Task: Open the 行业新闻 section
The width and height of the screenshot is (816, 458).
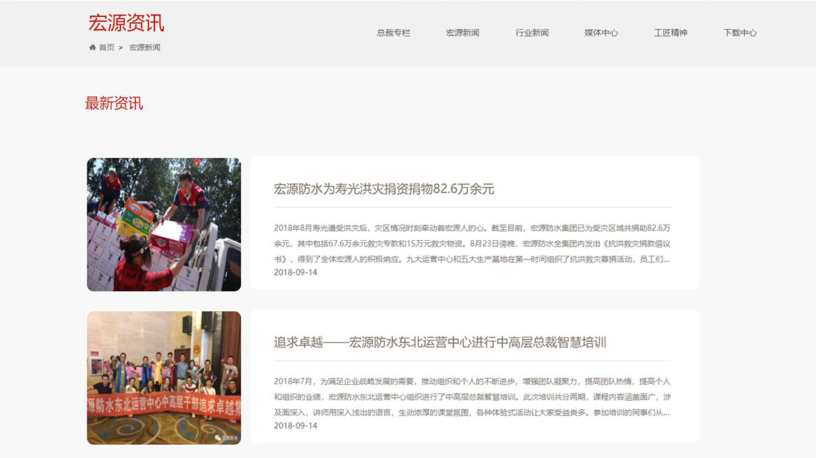Action: (531, 32)
